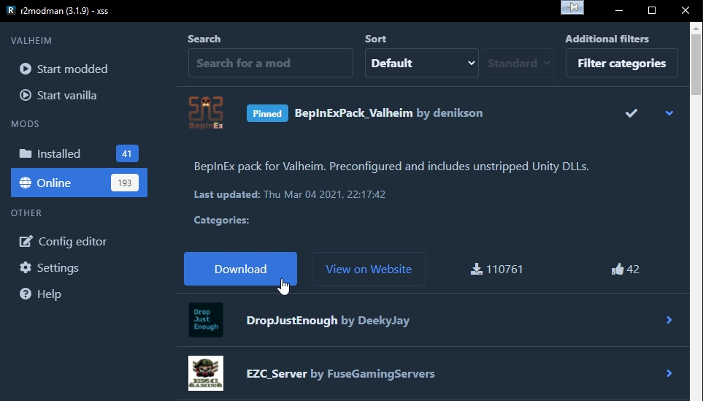Click the Start modded play icon

pyautogui.click(x=26, y=69)
